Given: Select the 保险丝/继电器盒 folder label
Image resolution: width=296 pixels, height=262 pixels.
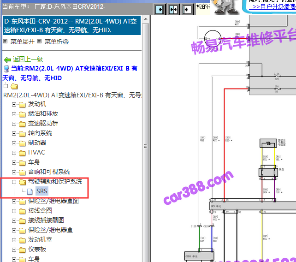Looking at the screenshot, I should (50, 230).
